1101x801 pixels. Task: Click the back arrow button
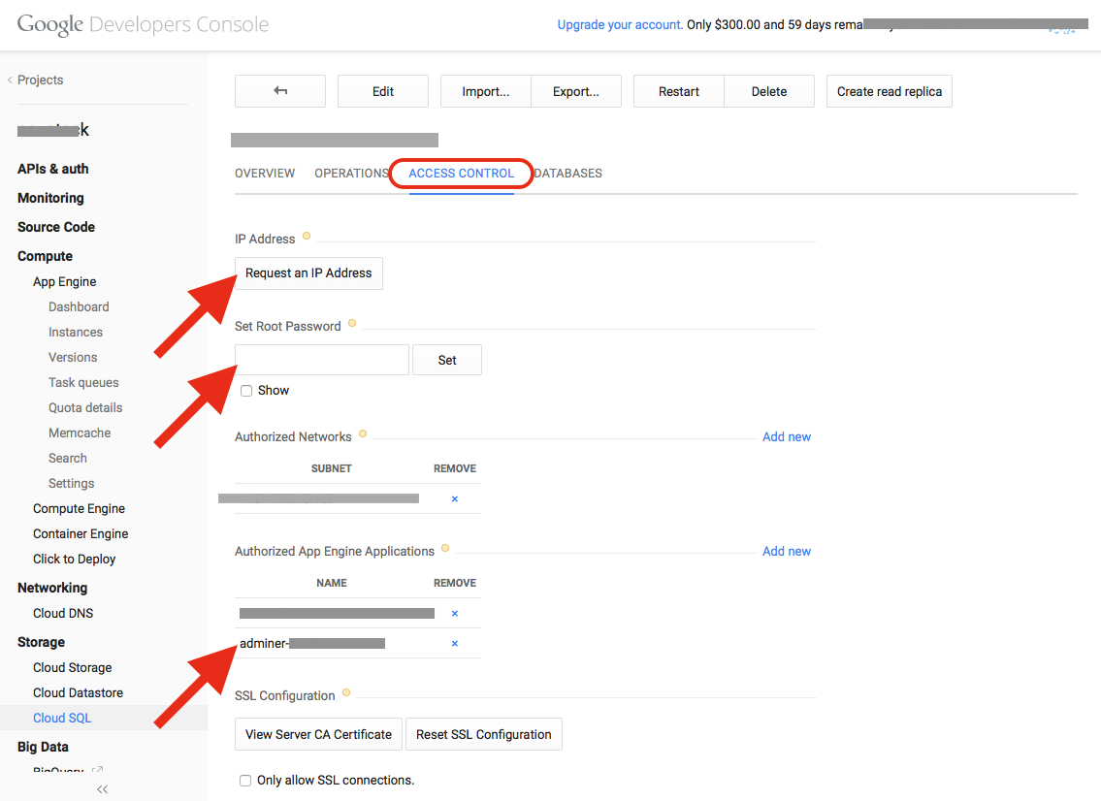(280, 91)
